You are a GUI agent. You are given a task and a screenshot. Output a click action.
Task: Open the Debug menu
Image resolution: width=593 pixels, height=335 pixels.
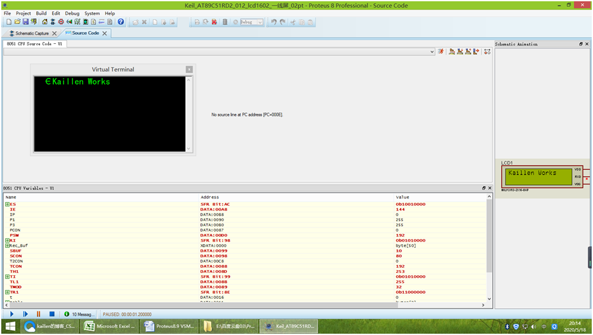(x=72, y=13)
